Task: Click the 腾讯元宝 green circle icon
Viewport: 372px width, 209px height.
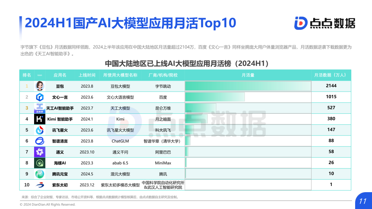Action: click(40, 174)
